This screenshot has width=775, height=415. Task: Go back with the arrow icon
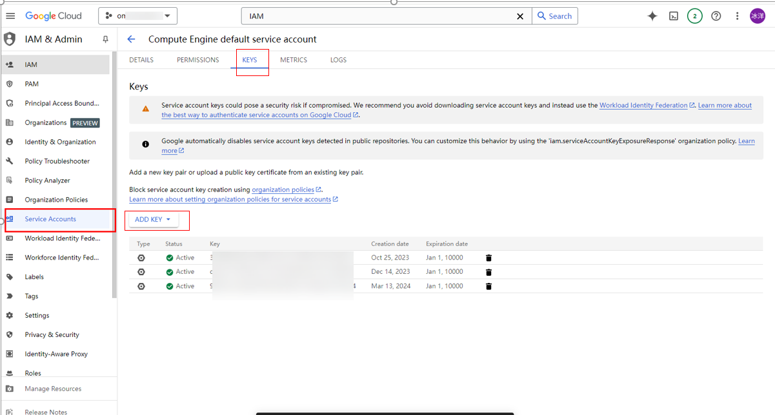(131, 39)
